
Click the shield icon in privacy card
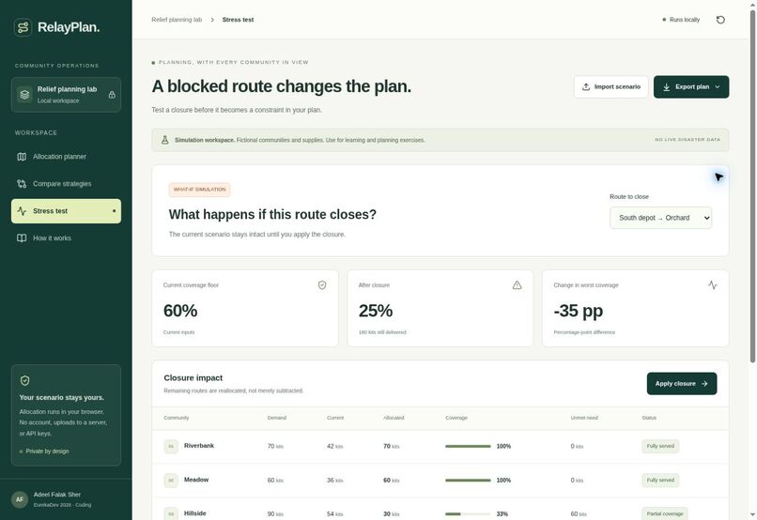click(x=25, y=380)
